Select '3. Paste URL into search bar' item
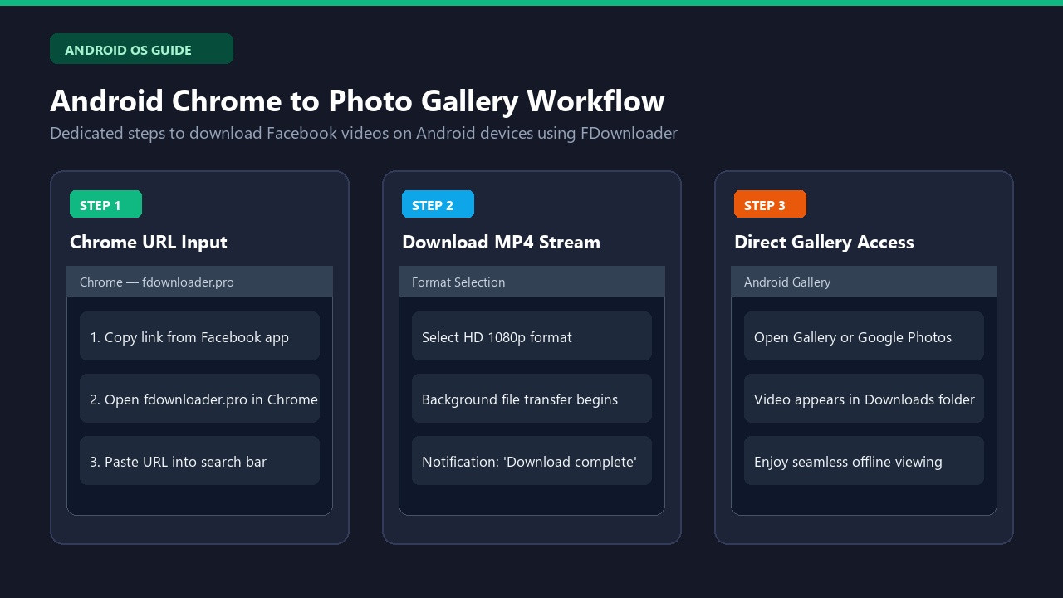1063x598 pixels. (x=199, y=461)
